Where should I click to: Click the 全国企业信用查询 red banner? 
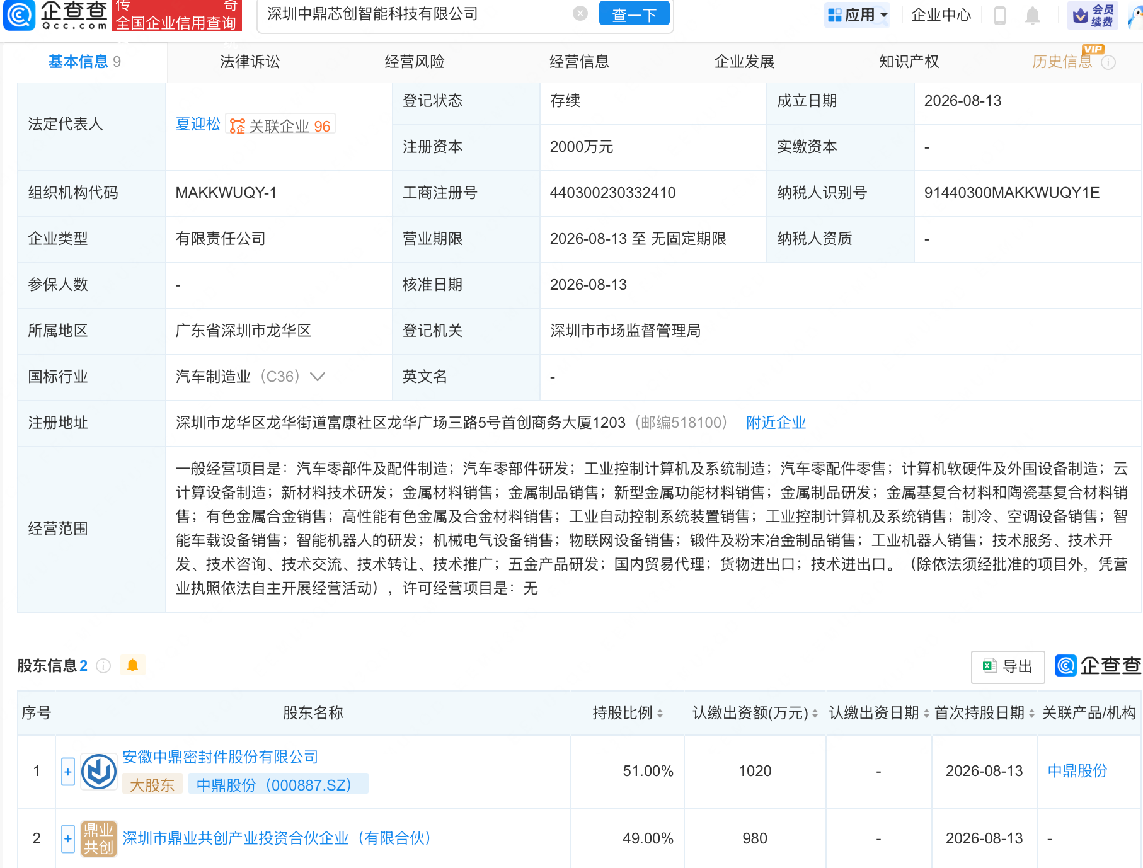(176, 16)
